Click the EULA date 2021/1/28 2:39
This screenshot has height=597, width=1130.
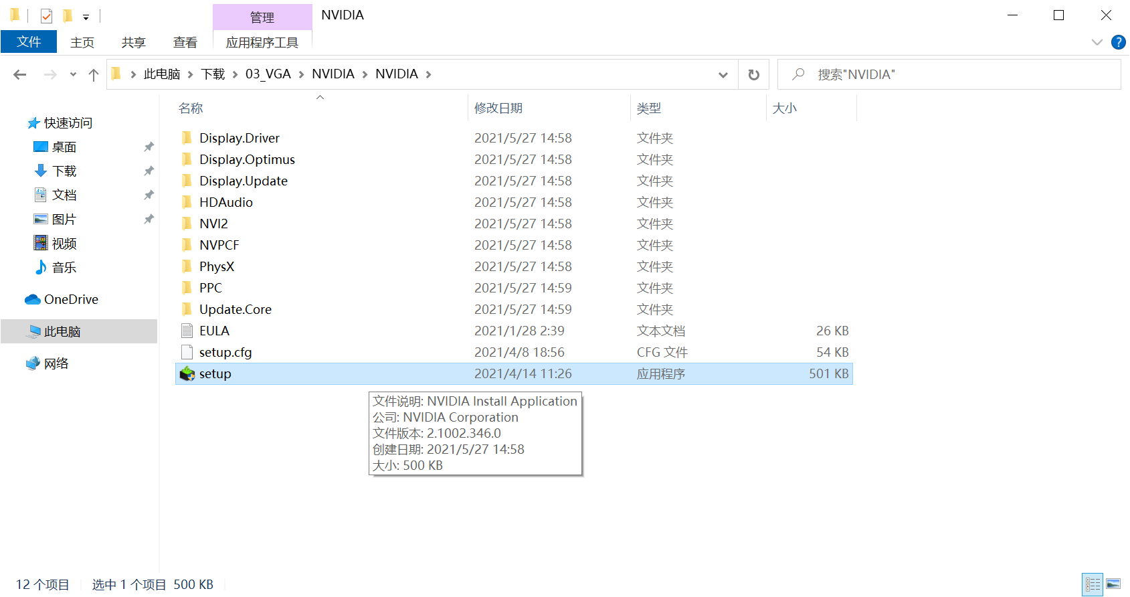[x=519, y=331]
